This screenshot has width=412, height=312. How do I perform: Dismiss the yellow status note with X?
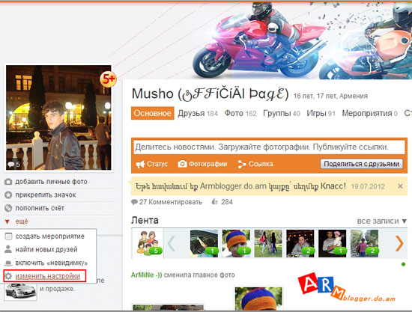400,186
